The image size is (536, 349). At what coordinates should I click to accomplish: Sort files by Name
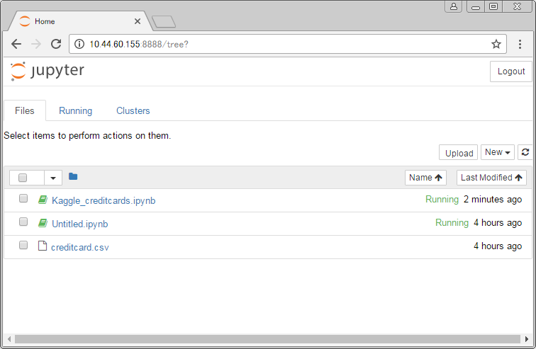pyautogui.click(x=425, y=178)
